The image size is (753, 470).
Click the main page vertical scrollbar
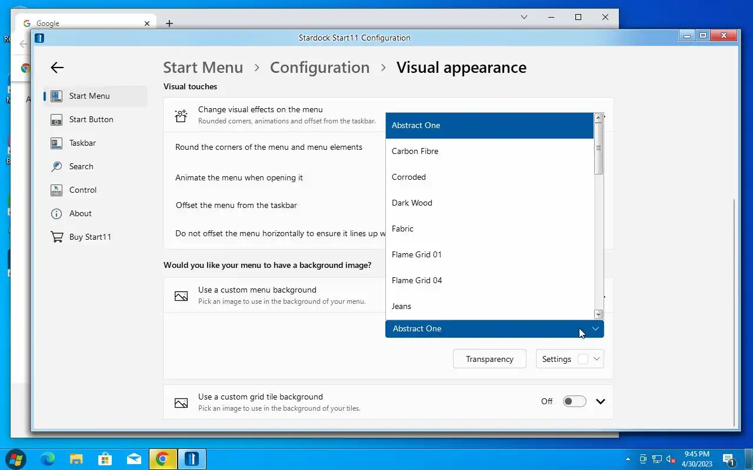(x=734, y=313)
